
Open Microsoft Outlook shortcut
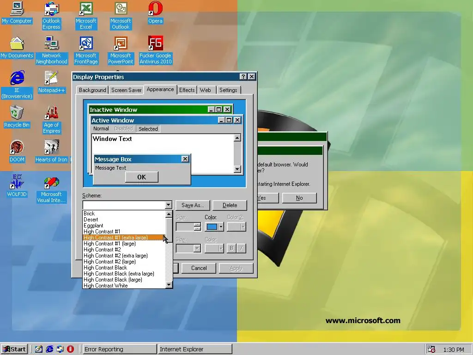tap(121, 16)
